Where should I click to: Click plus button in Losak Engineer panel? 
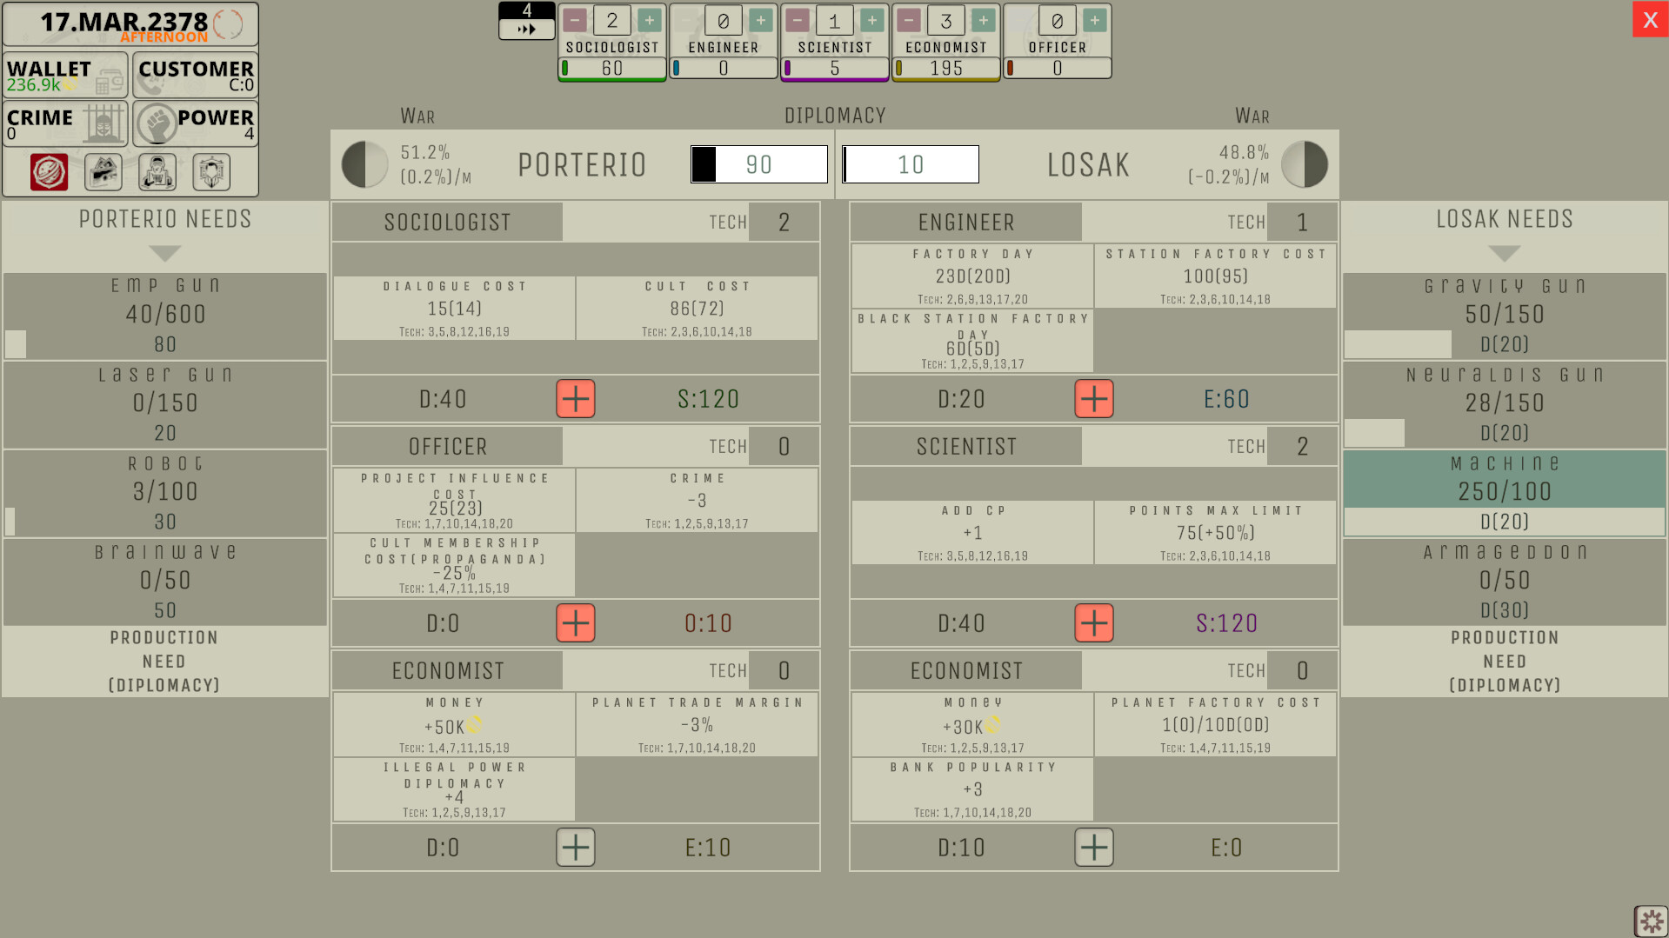1094,399
